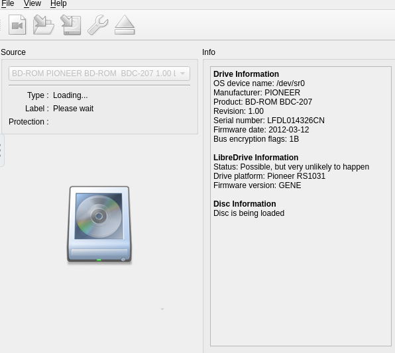Click the large optical drive image

[99, 225]
